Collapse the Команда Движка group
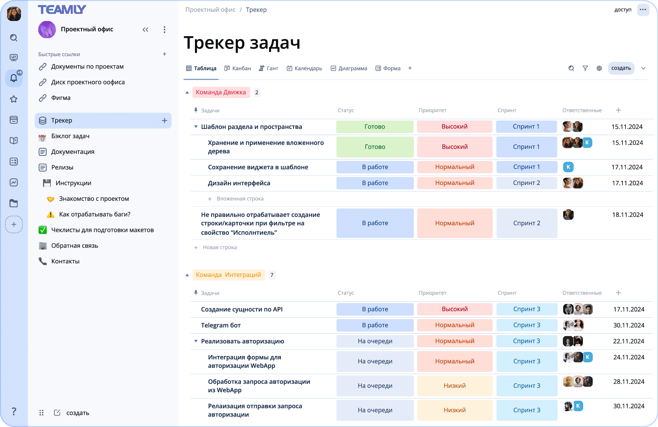Image resolution: width=658 pixels, height=427 pixels. click(x=187, y=92)
